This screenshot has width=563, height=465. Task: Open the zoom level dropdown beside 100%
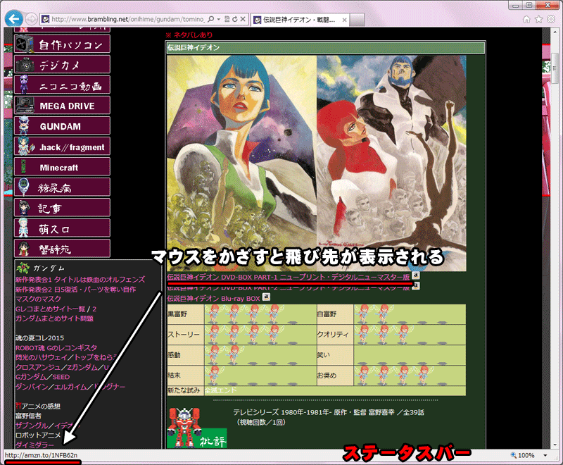(x=545, y=455)
